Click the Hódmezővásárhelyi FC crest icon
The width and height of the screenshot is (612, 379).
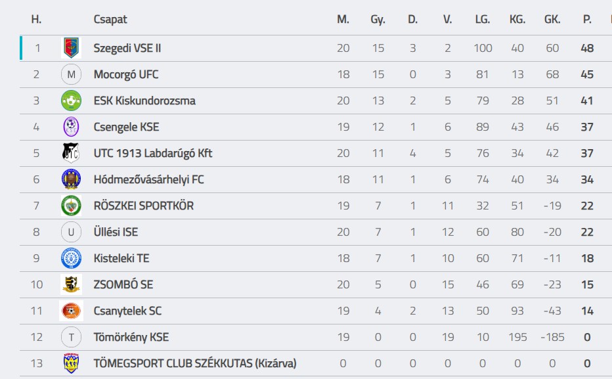pos(71,179)
